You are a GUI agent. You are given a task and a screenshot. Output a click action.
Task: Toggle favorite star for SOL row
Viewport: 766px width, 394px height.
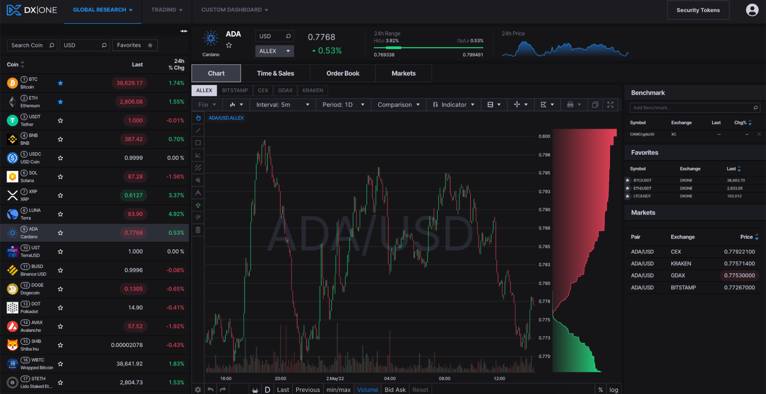coord(60,177)
